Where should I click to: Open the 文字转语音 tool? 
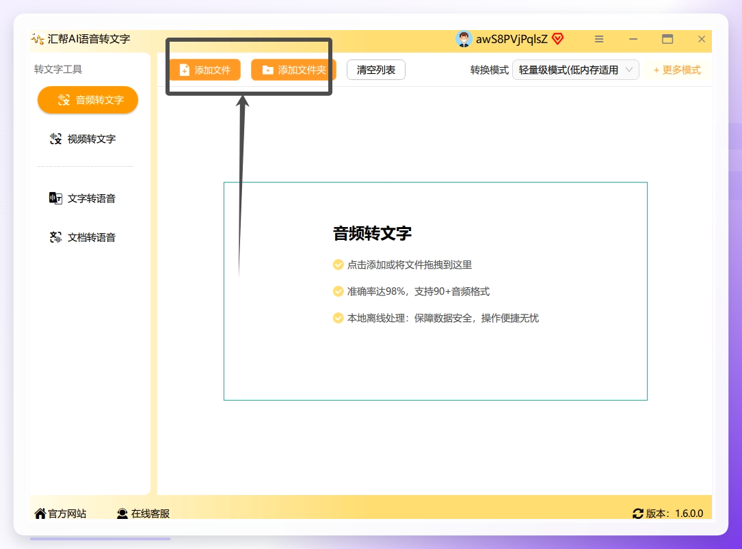pos(83,198)
